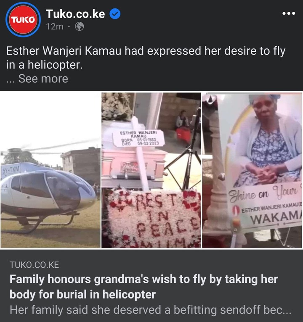Open the Tuko red profile logo

(x=23, y=19)
